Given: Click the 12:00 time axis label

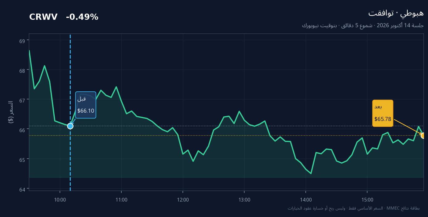Looking at the screenshot, I should click(x=183, y=200).
